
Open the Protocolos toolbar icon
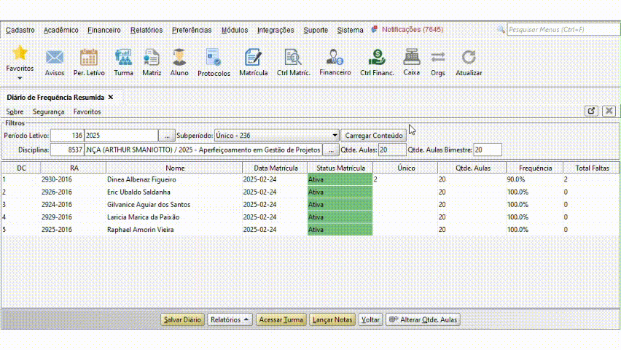(x=214, y=58)
